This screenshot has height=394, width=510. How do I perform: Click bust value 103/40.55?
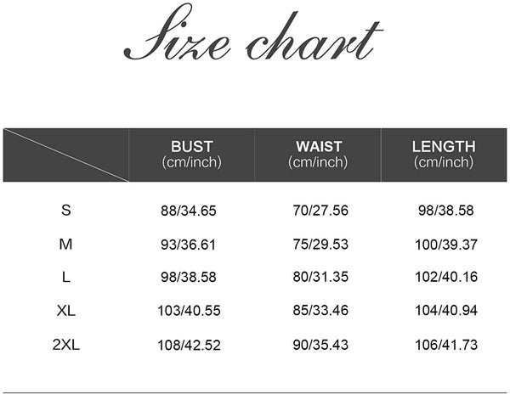coord(188,312)
